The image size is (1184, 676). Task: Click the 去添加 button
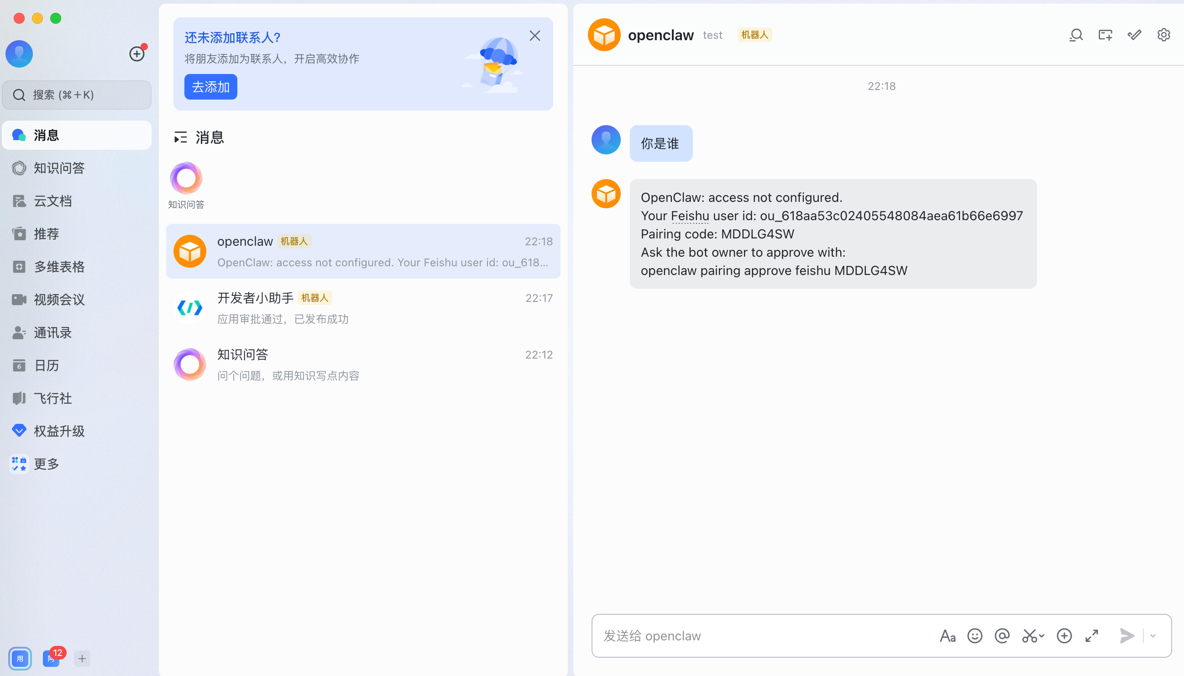(x=210, y=87)
